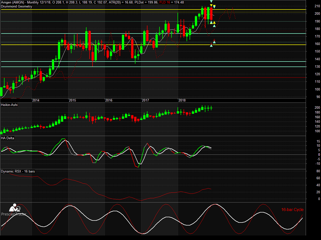
Task: Click the 130 price axis label
Action: pos(317,66)
